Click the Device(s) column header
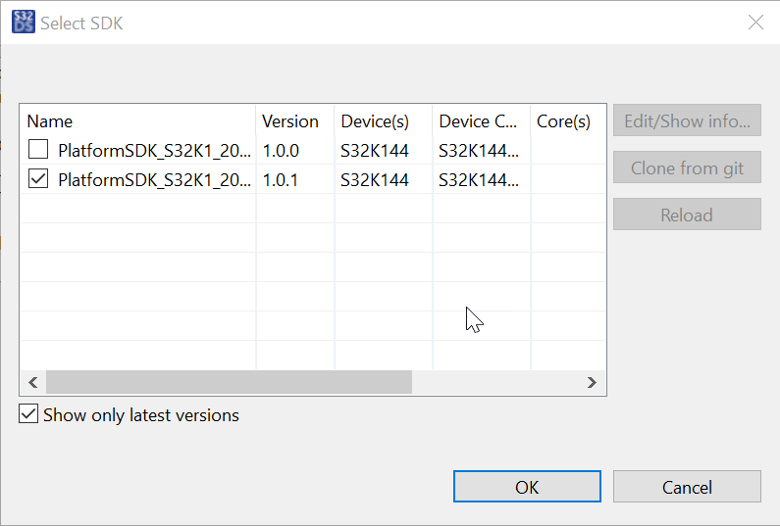The width and height of the screenshot is (780, 526). click(384, 121)
